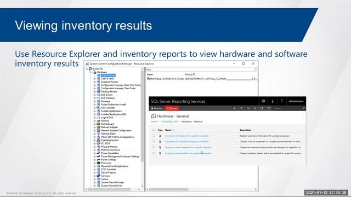Viewport: 351px width, 197px height.
Task: Click the CD-ROM Drive node icon
Action: coord(98,76)
